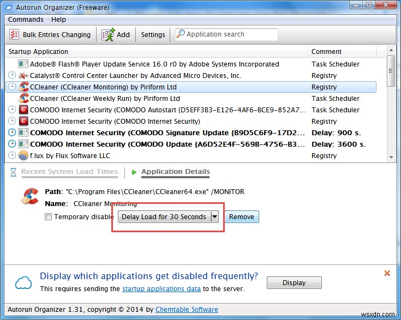
Task: Click the vertical scrollbar thumb of list
Action: click(391, 71)
